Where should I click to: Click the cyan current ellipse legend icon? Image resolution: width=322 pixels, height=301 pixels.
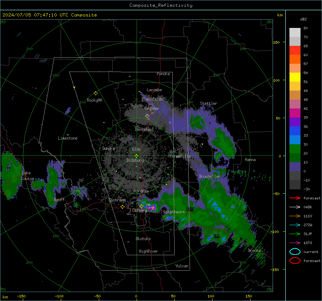pyautogui.click(x=295, y=252)
